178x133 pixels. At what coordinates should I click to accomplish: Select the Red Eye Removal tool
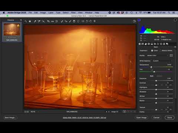coord(66,21)
